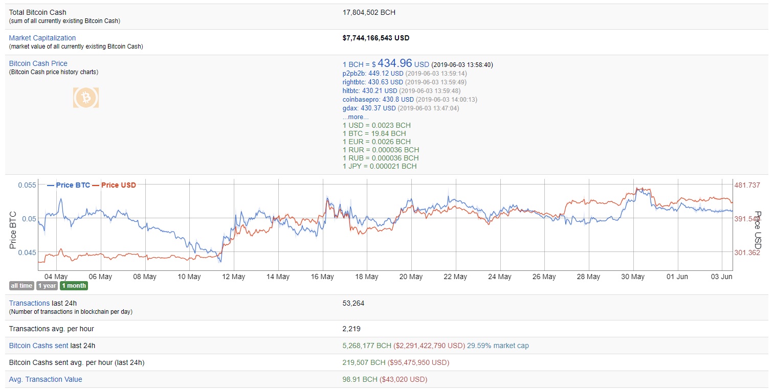Select the 1 month chart range
The image size is (774, 391).
pyautogui.click(x=74, y=286)
